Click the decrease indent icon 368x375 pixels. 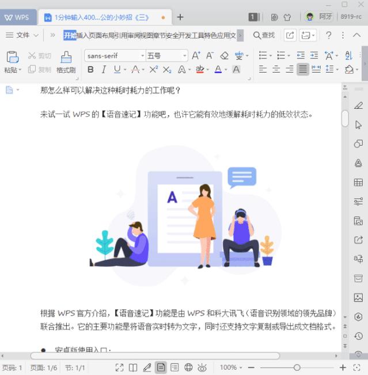coord(301,55)
